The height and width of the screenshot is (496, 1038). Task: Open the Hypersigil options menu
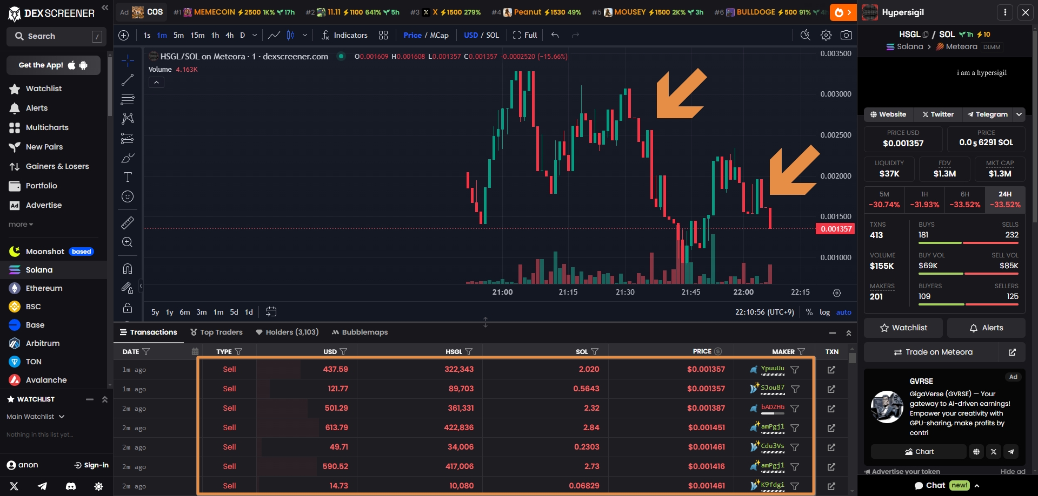pos(1005,12)
